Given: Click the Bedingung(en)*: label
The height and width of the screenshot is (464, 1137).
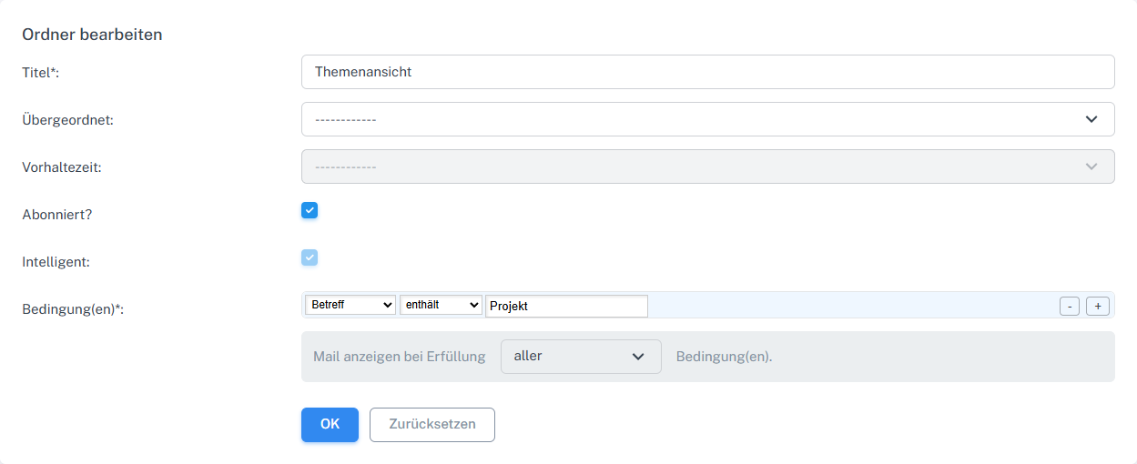Looking at the screenshot, I should [73, 309].
